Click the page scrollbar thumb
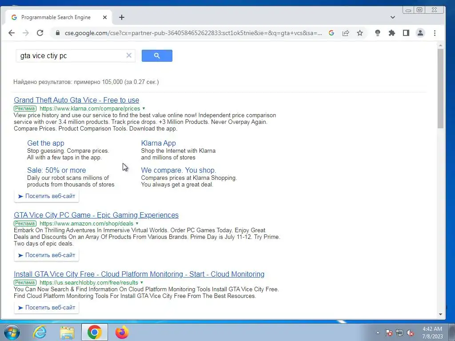This screenshot has width=455, height=341. tap(440, 88)
